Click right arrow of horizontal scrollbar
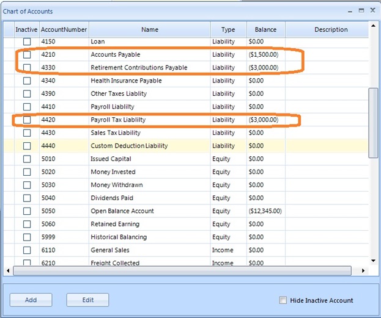 coord(364,270)
